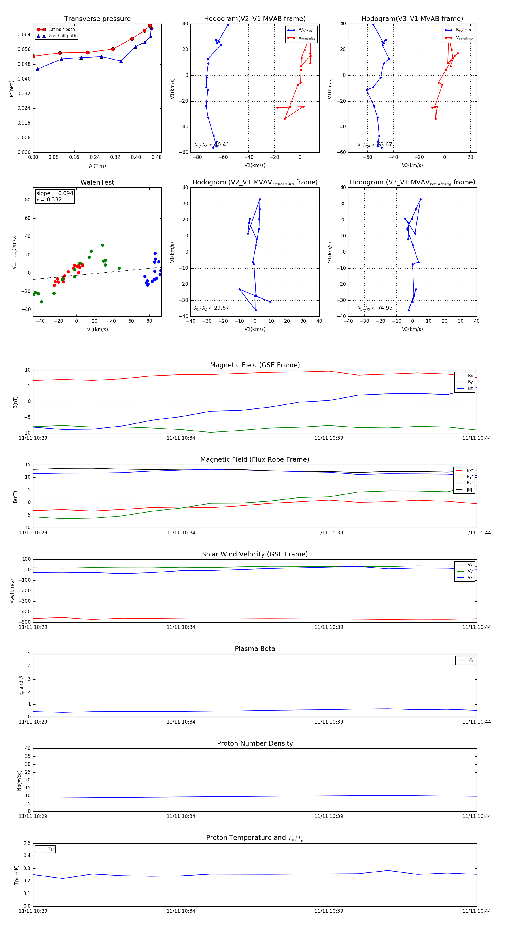
Task: Select the 'Vy' legend entry
Action: click(x=465, y=571)
